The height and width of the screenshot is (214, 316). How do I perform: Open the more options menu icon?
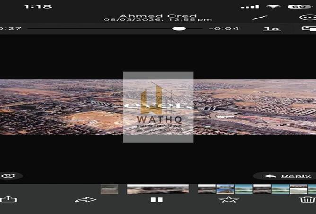tap(307, 17)
